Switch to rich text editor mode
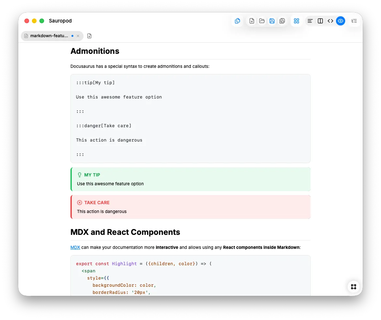This screenshot has width=381, height=320. pyautogui.click(x=310, y=21)
